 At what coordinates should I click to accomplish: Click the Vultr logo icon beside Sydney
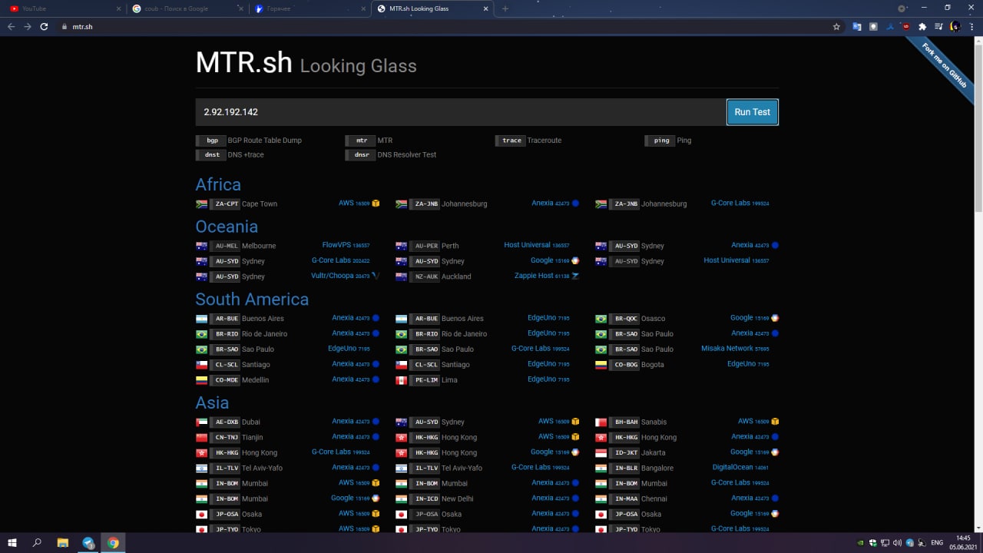(376, 276)
